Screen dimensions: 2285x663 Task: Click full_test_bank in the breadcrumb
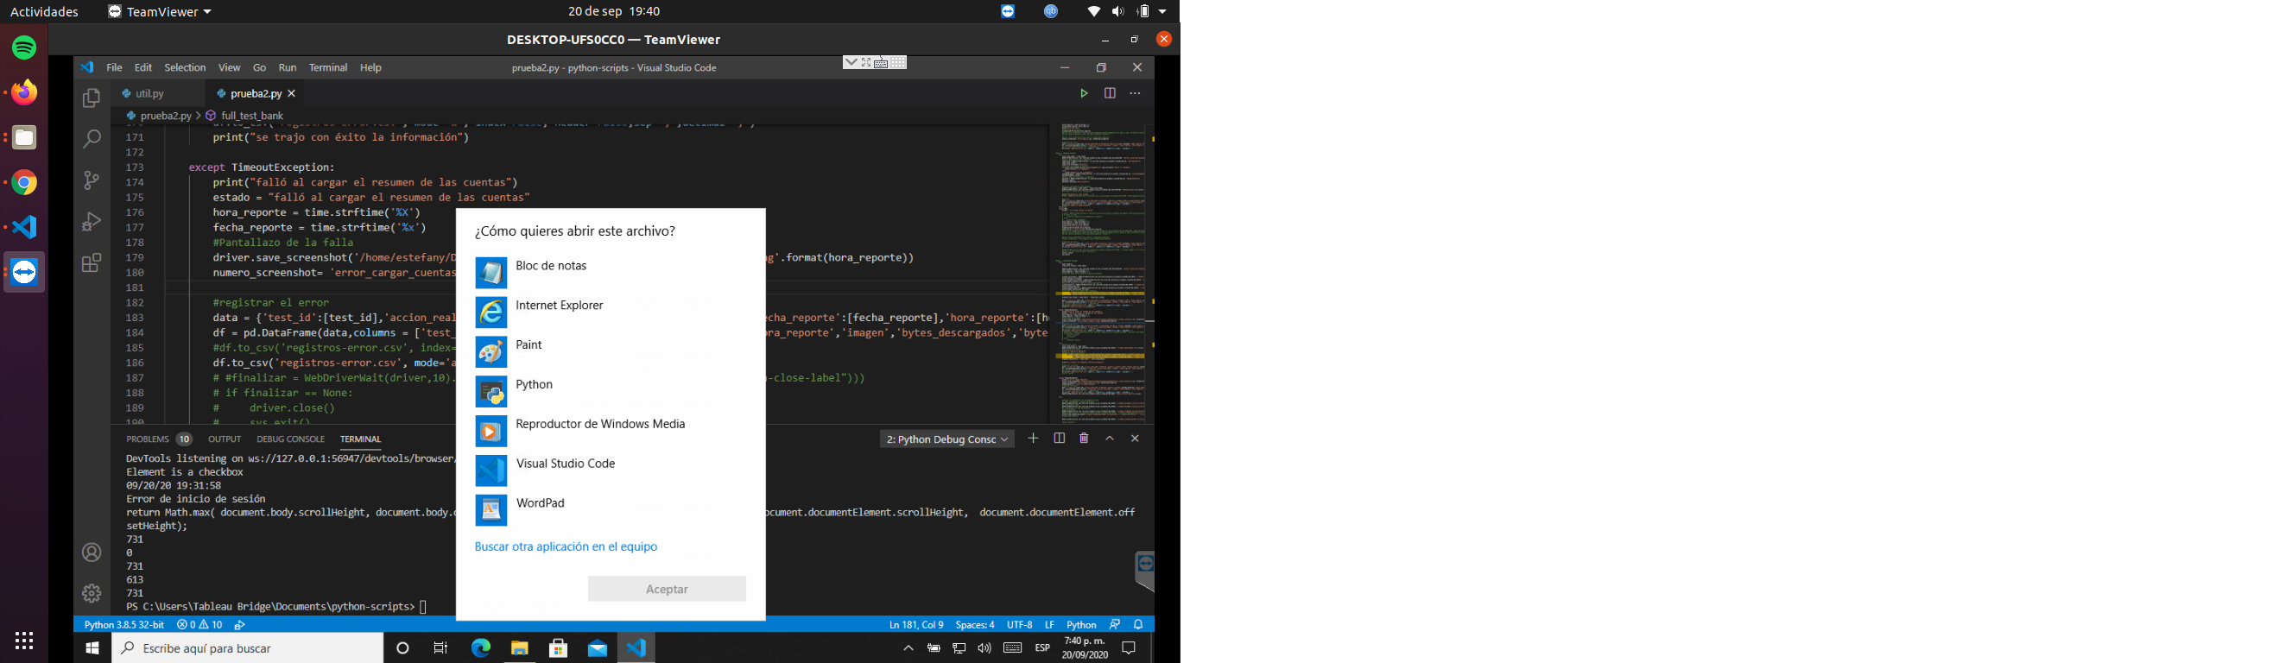[252, 117]
